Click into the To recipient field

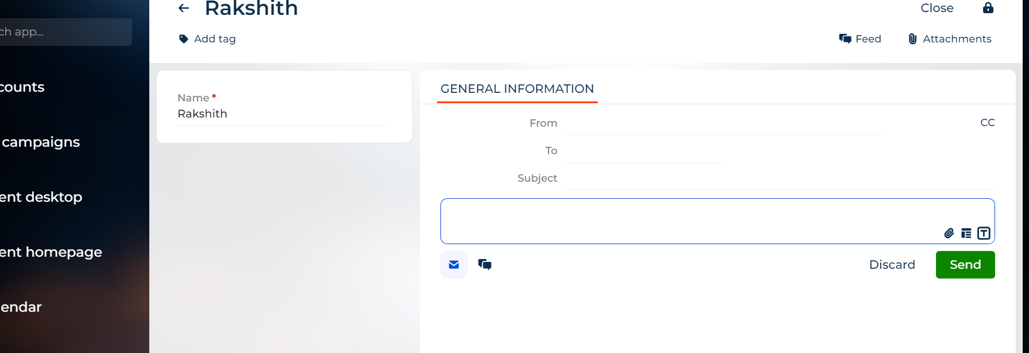643,151
